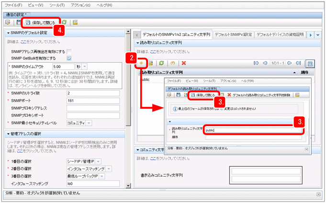Image resolution: width=326 pixels, height=203 pixels.
Task: Open SNMP minimum security level dropdown
Action: (x=89, y=123)
